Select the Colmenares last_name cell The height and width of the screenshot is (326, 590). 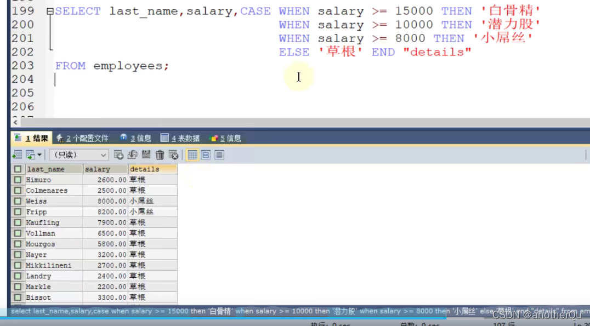[x=54, y=190]
